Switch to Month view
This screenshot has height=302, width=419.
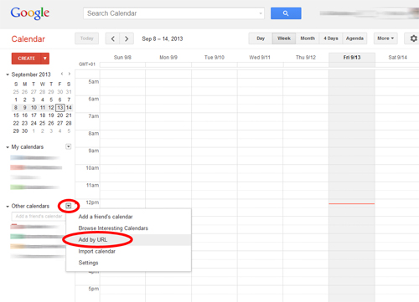(308, 38)
